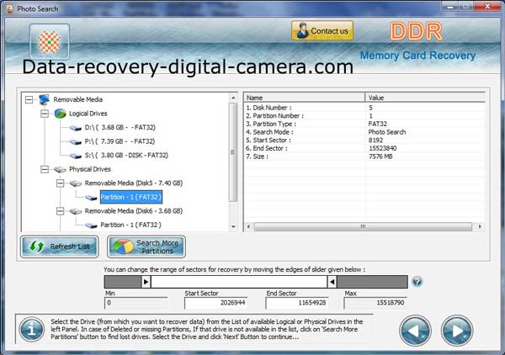Click the '3. Partition Type :' row
505x355 pixels.
point(364,124)
